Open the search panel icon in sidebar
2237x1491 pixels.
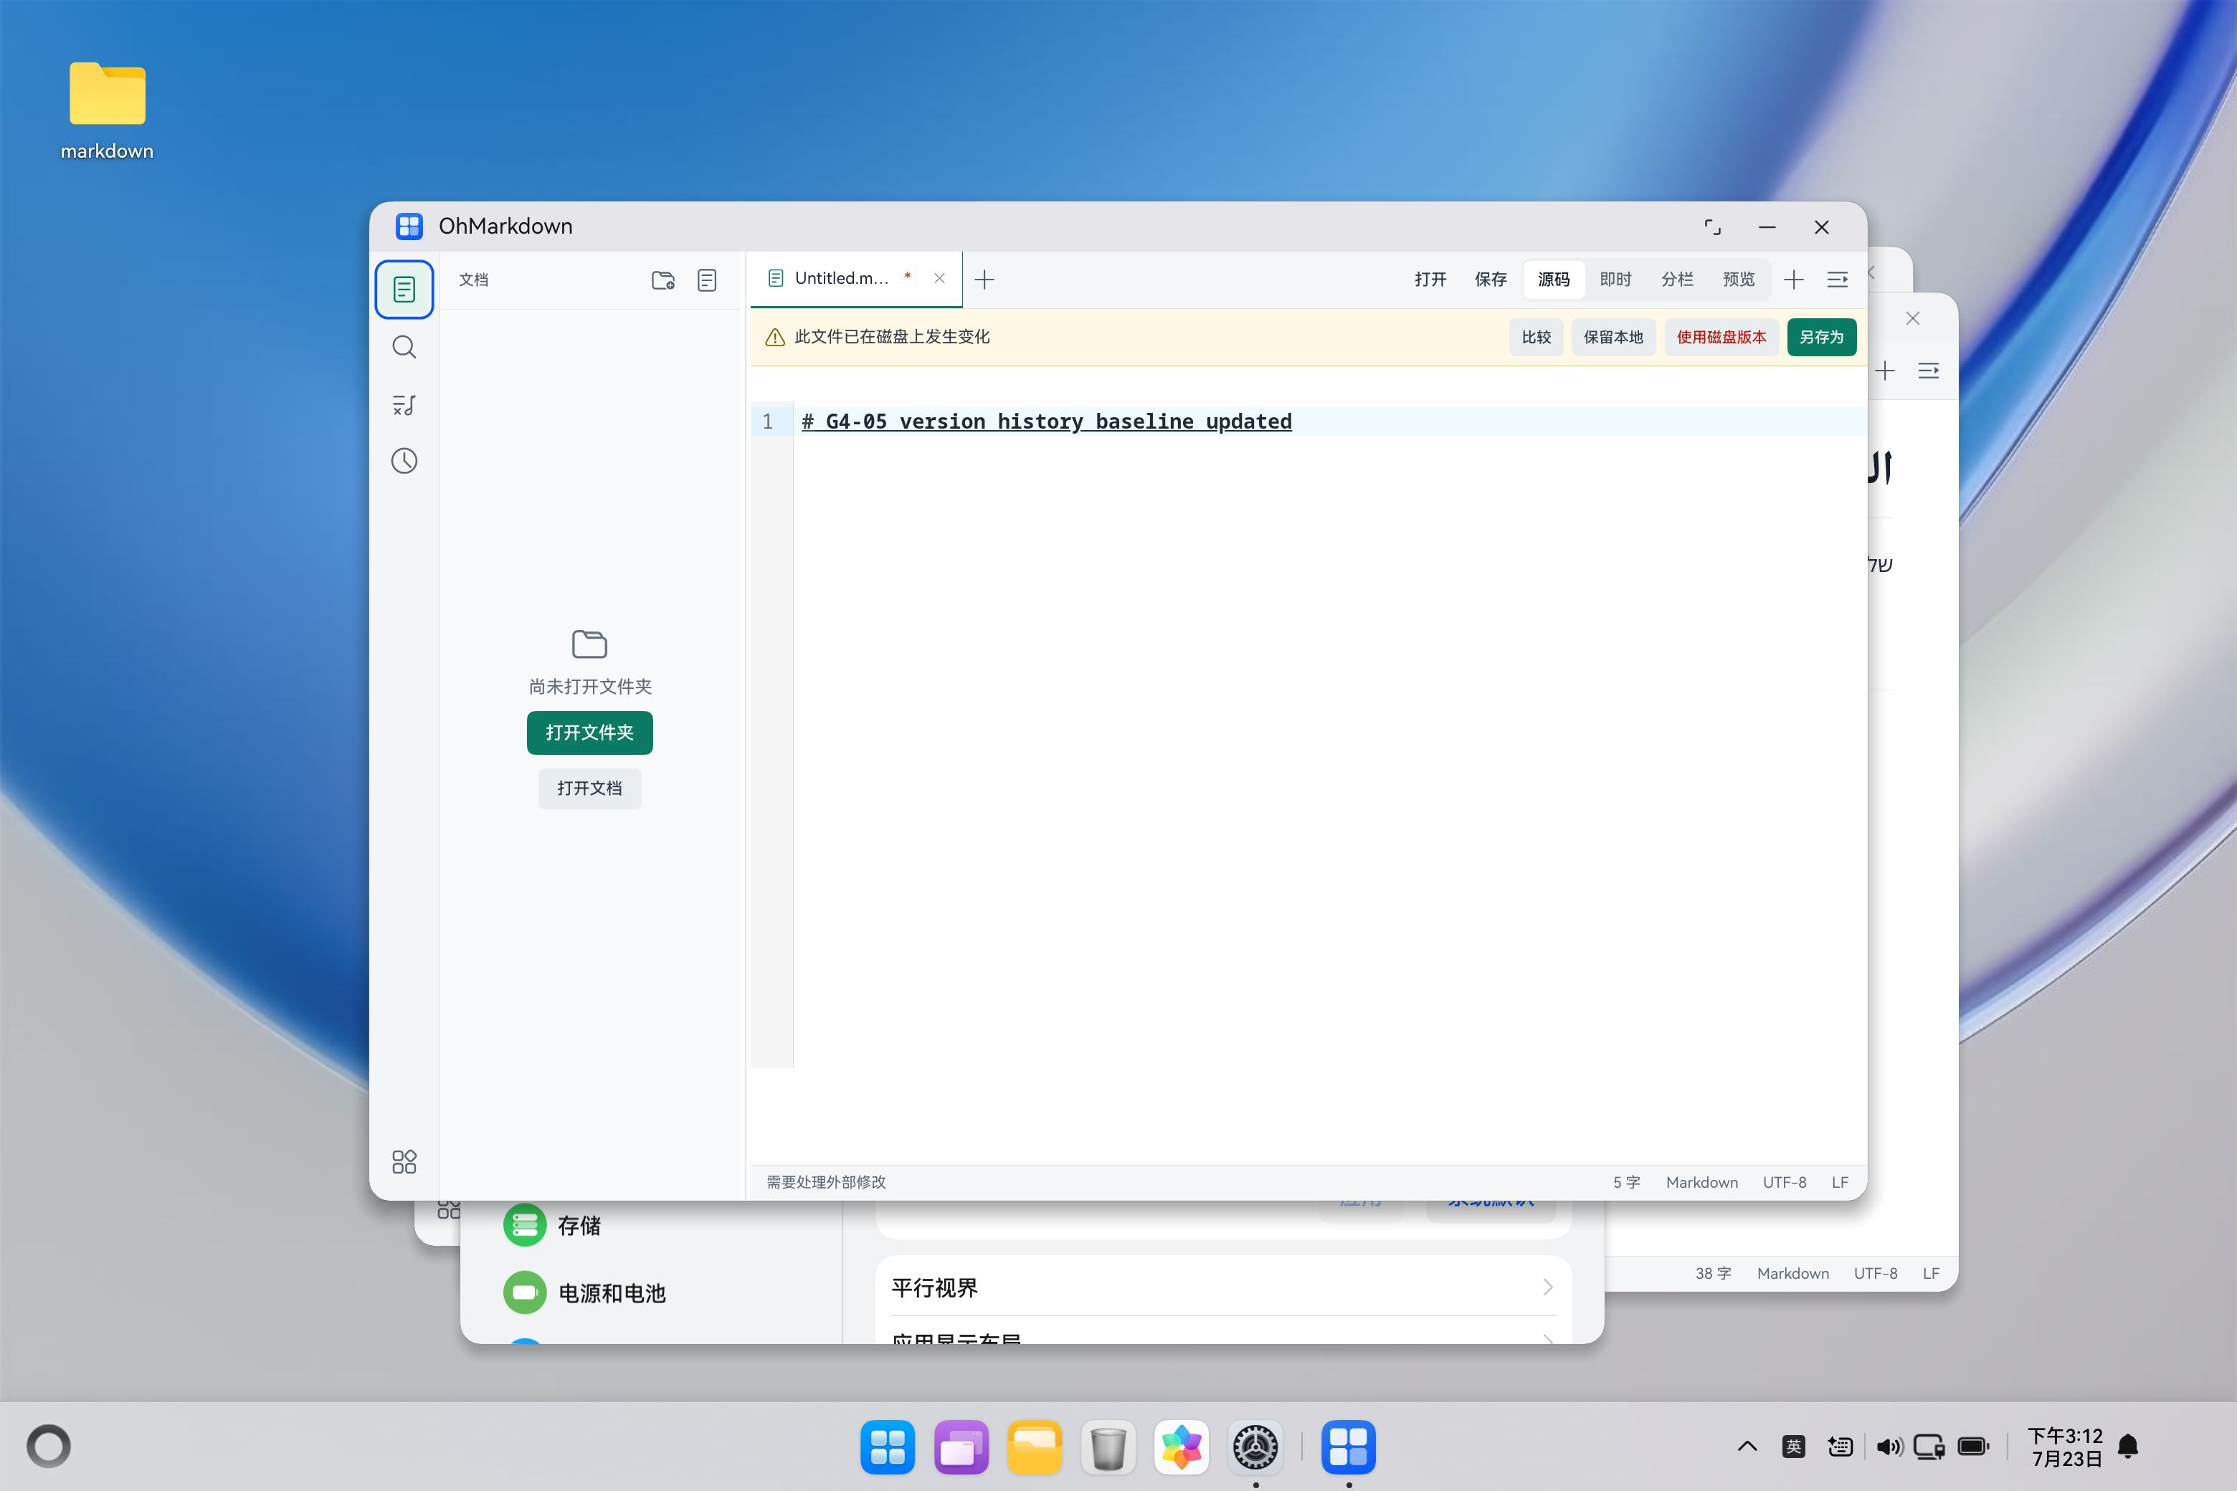pyautogui.click(x=404, y=347)
